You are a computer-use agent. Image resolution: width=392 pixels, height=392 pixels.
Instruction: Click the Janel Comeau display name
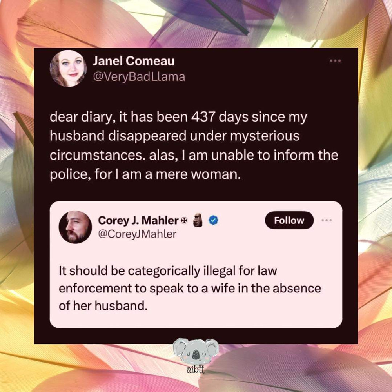[134, 61]
